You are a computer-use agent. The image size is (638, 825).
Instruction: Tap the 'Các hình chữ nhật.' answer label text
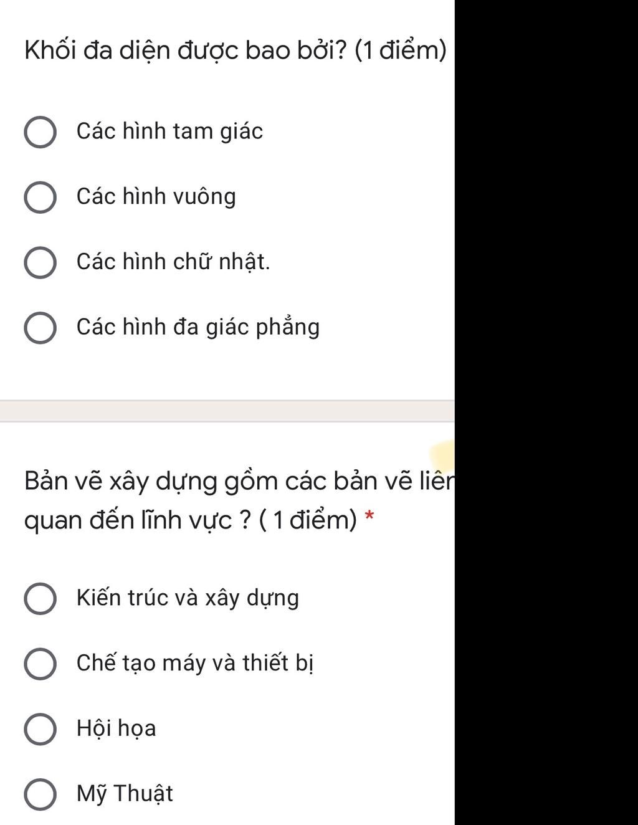tap(173, 262)
